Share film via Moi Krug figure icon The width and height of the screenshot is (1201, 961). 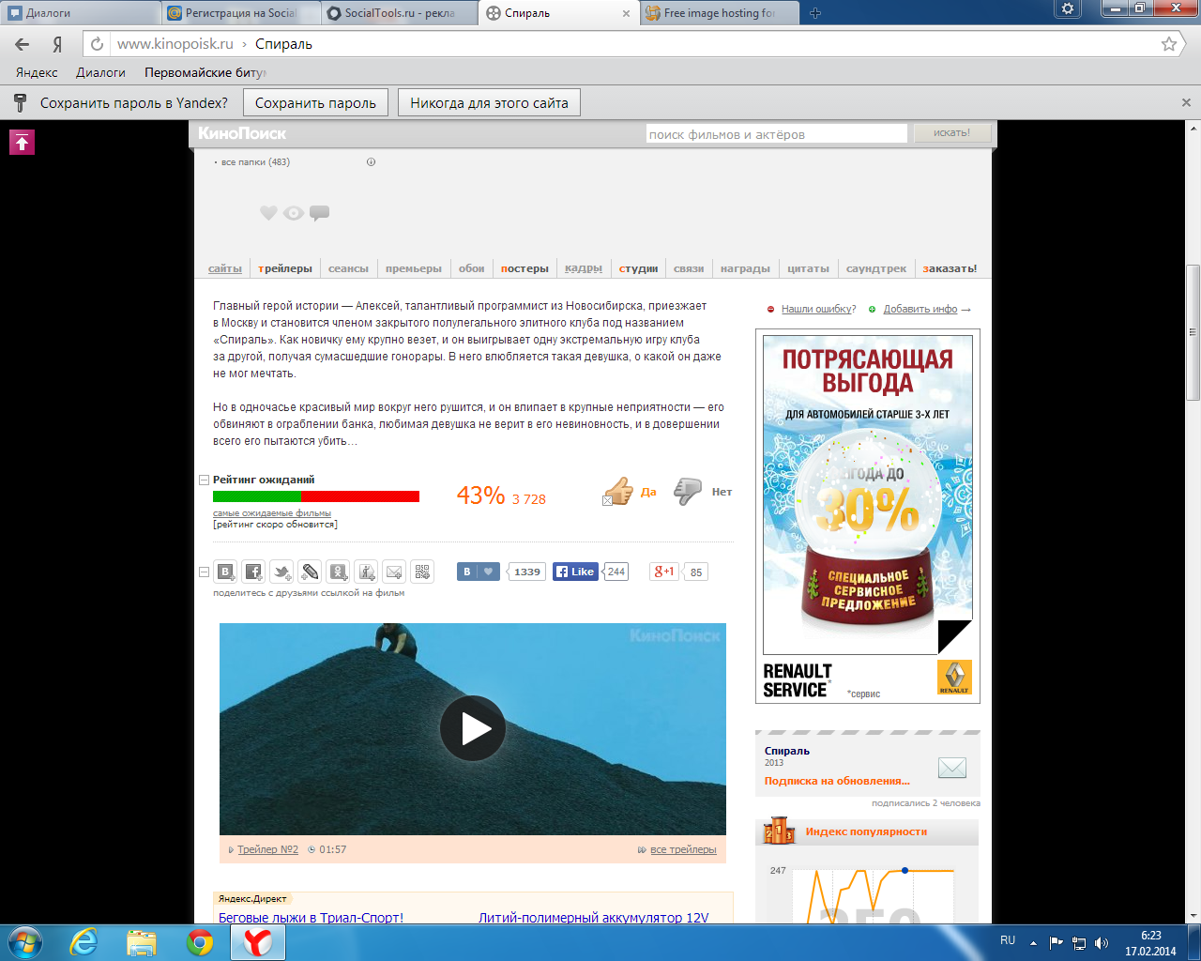click(x=367, y=572)
